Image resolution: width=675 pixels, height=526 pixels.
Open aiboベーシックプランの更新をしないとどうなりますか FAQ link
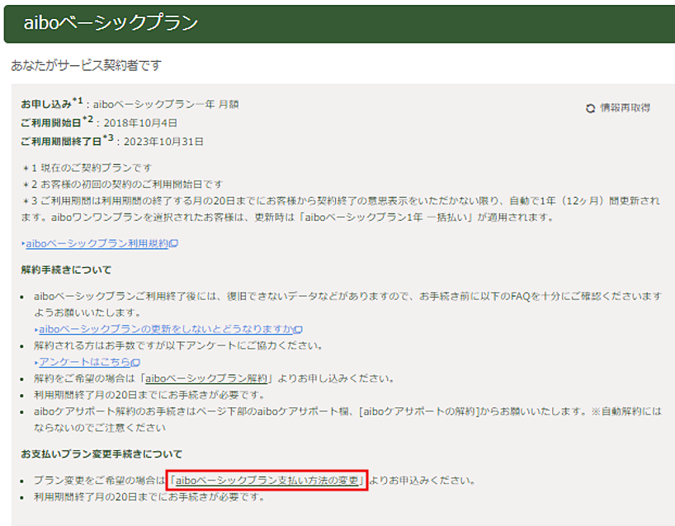pyautogui.click(x=166, y=329)
